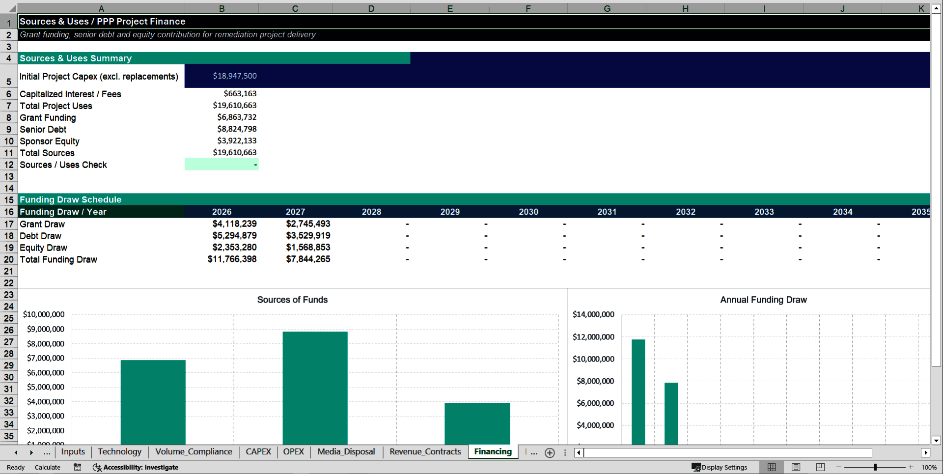Screen dimensions: 943x474
Task: Select column B header
Action: pyautogui.click(x=222, y=8)
